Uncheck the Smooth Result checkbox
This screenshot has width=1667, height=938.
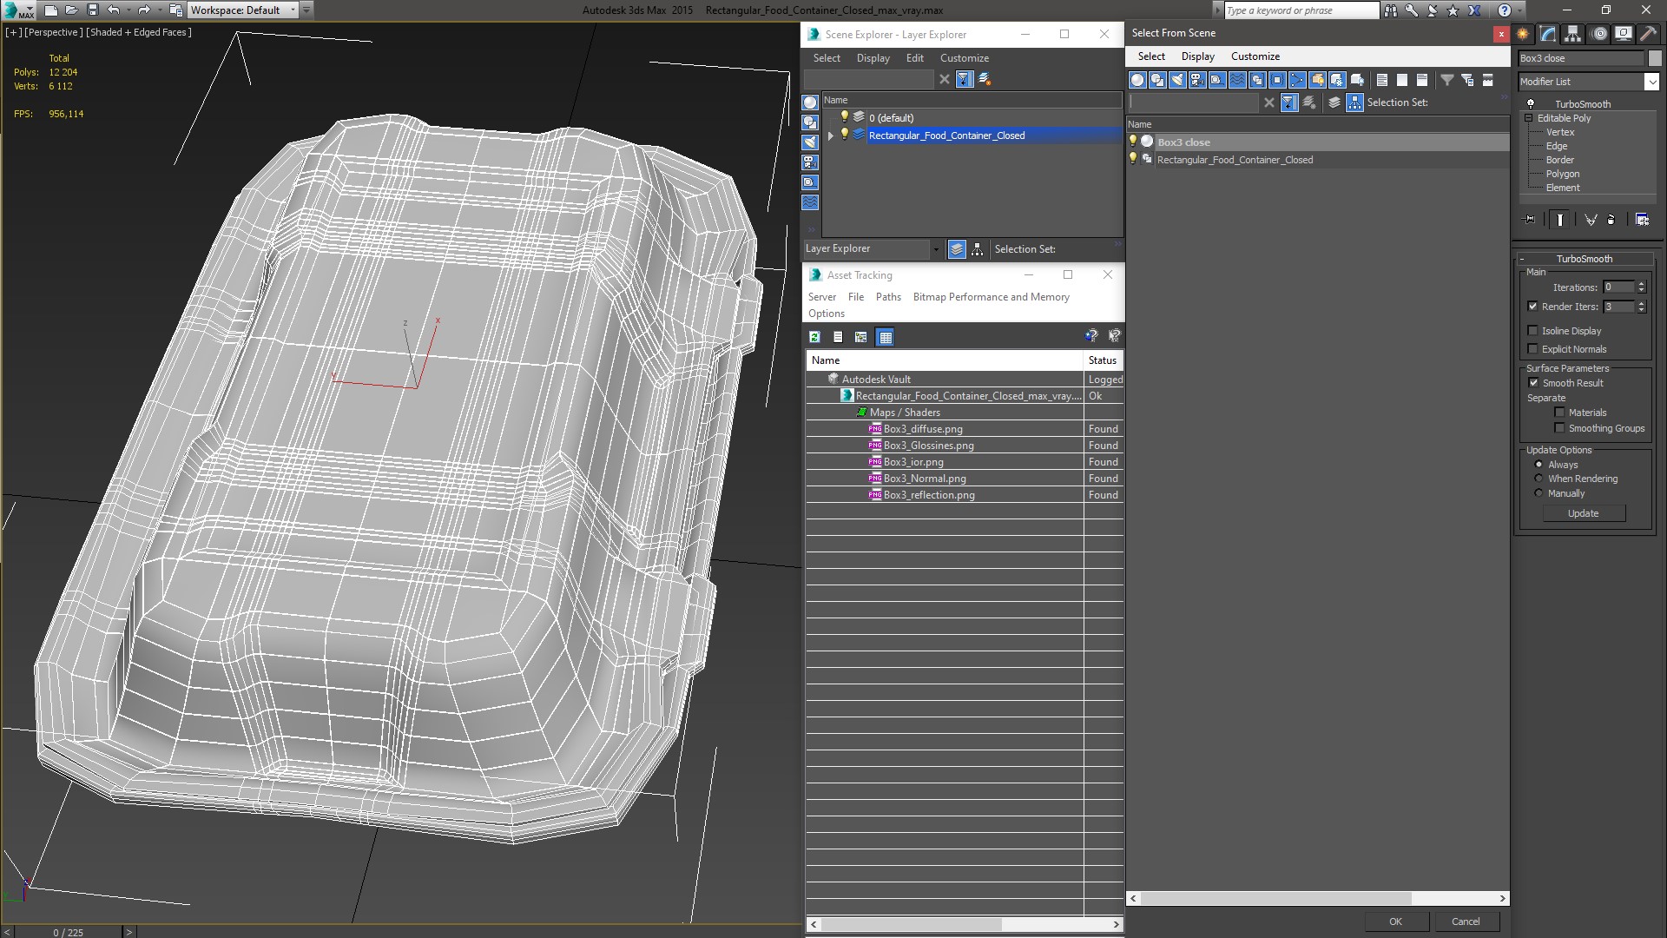click(x=1533, y=383)
